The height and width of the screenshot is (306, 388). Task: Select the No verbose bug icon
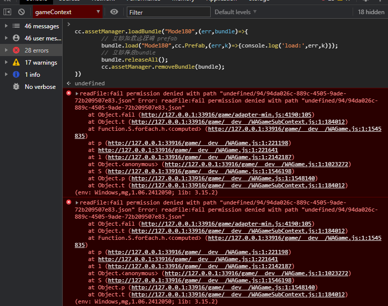16,86
